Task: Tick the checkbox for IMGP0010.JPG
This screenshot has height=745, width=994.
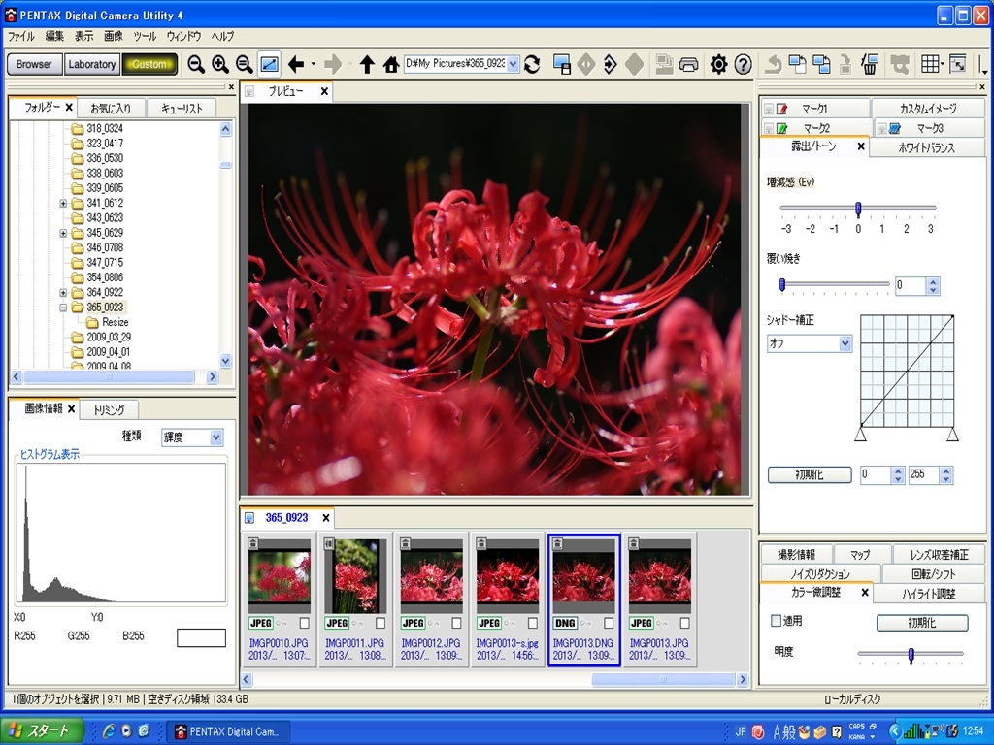Action: tap(304, 623)
